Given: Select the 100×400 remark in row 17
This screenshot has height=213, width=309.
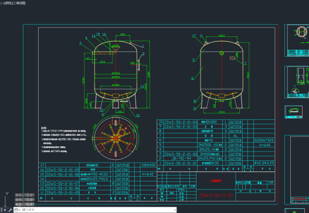Looking at the screenshot, I should (148, 165).
